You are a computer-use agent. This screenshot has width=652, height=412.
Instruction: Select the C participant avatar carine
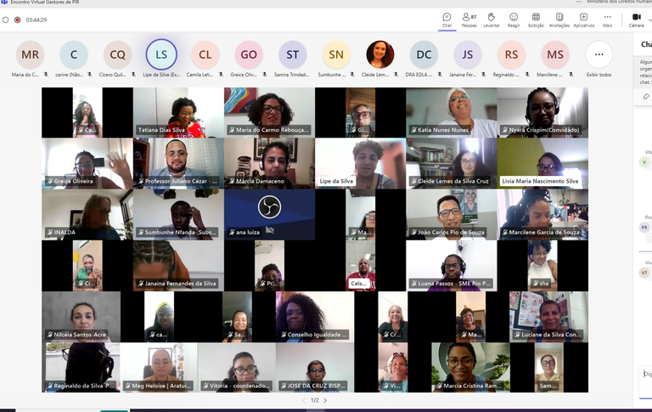pos(74,54)
